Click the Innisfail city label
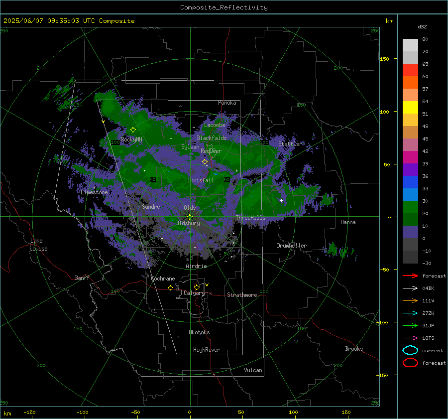Screen dimensions: 448x419 (201, 180)
